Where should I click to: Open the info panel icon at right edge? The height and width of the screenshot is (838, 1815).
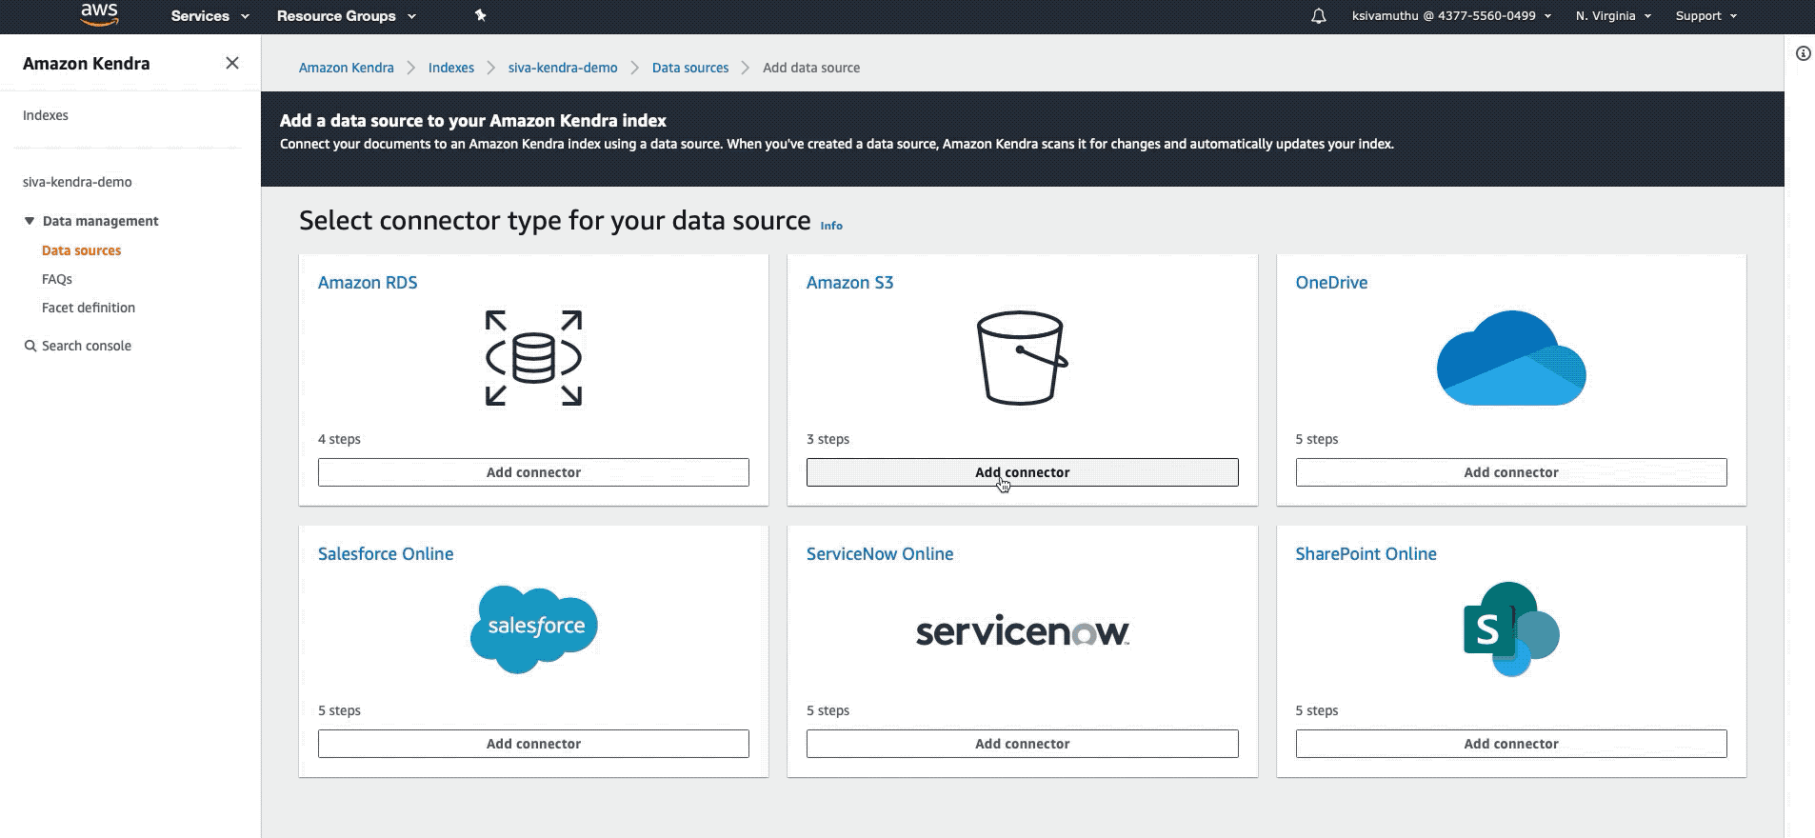point(1803,53)
